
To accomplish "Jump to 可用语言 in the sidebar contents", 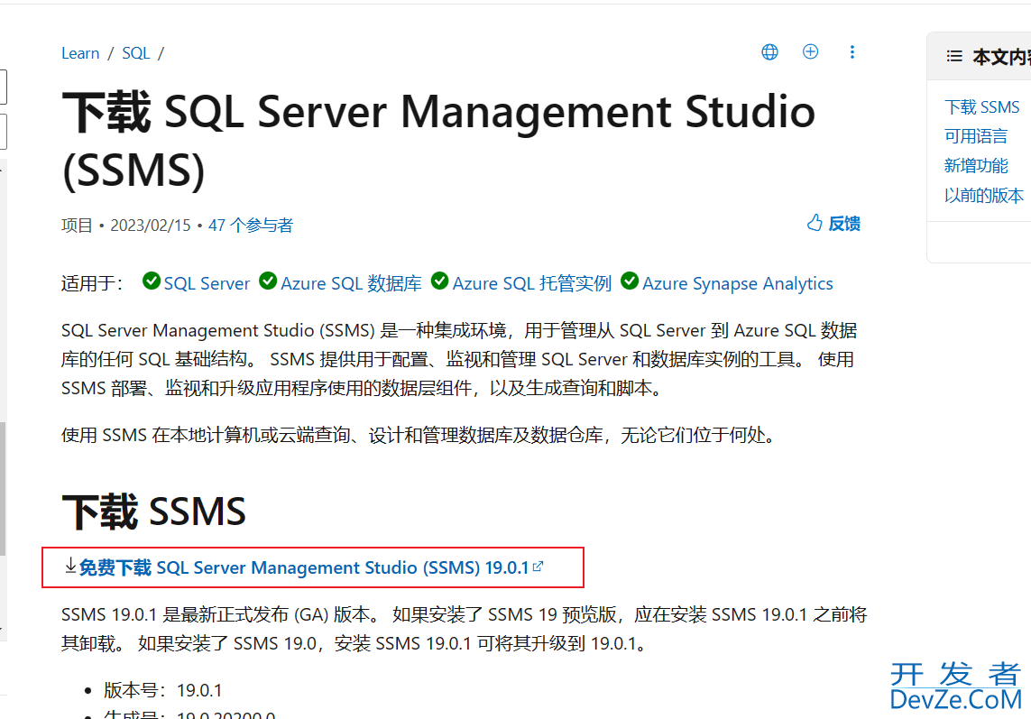I will tap(976, 136).
